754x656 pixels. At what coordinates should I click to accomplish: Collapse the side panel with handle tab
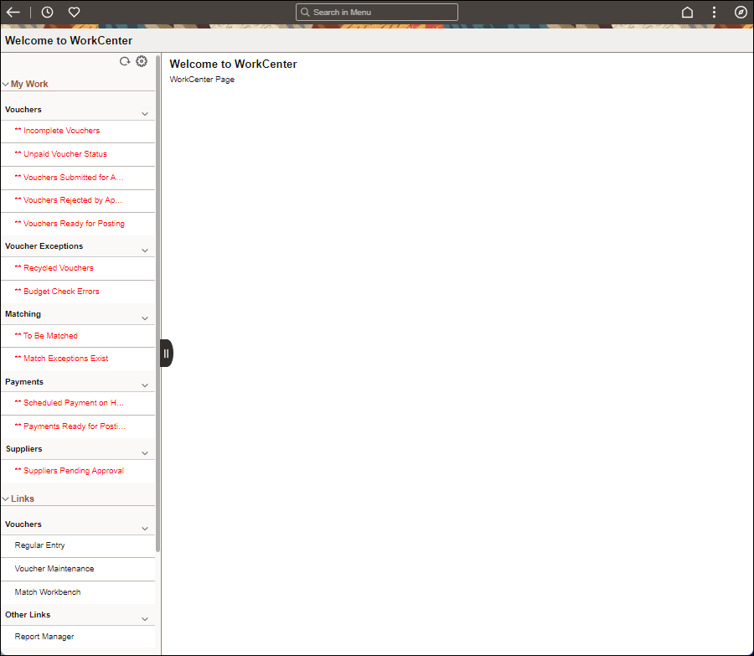click(x=166, y=354)
